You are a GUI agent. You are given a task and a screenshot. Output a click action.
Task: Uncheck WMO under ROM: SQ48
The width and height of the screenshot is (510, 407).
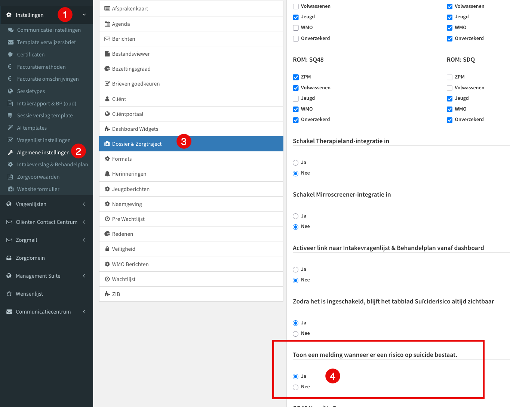coord(296,110)
